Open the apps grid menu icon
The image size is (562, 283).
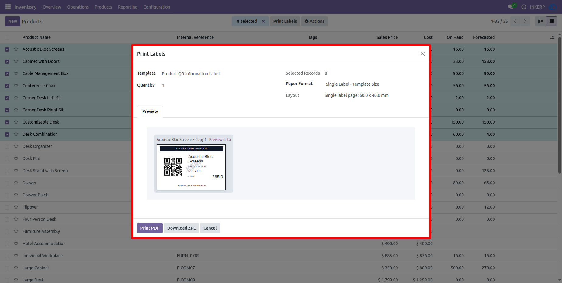[8, 7]
